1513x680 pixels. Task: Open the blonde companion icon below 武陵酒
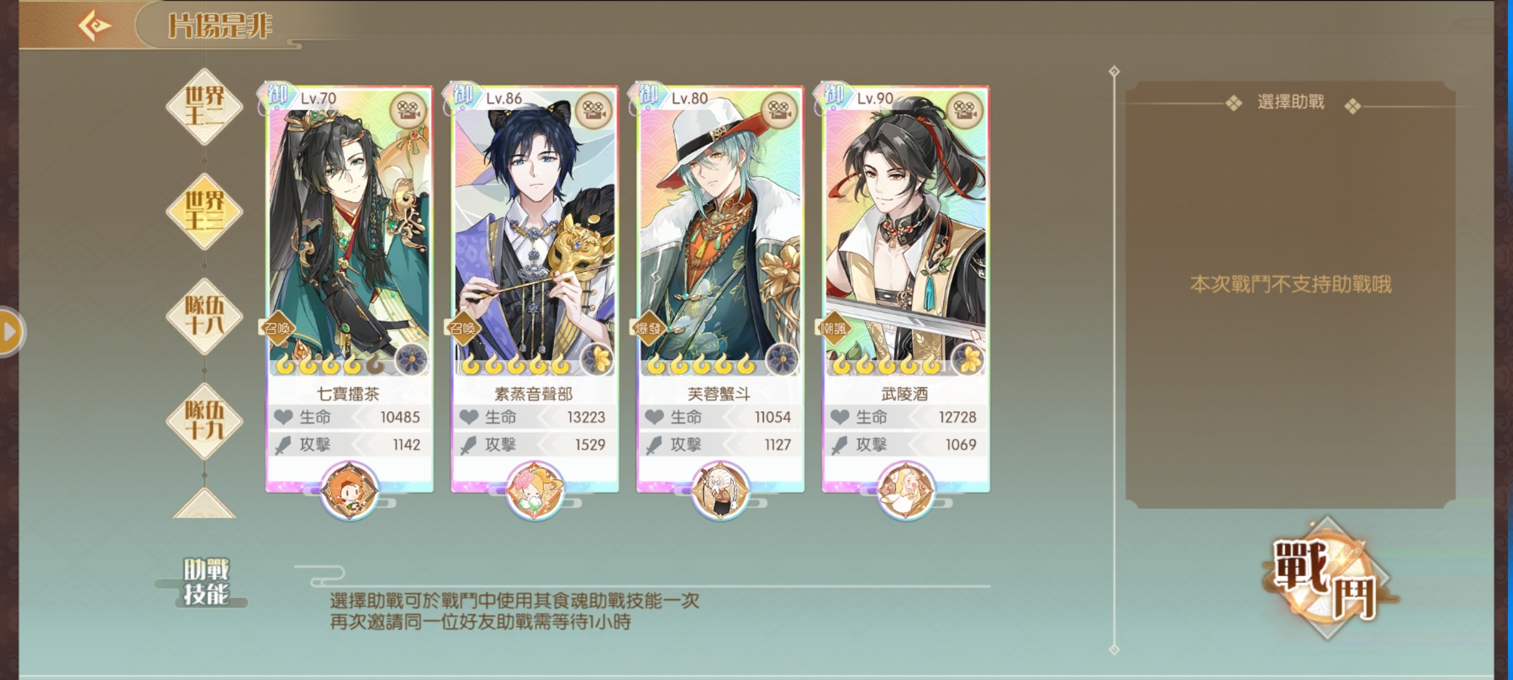coord(905,490)
